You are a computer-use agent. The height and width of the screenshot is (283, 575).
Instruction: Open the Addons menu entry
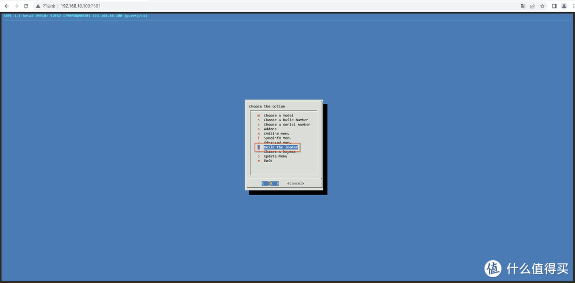tap(270, 129)
